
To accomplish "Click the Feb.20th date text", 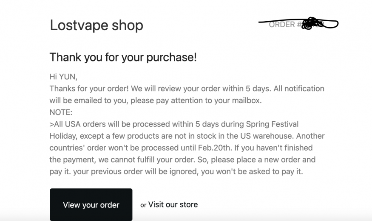I will (215, 148).
